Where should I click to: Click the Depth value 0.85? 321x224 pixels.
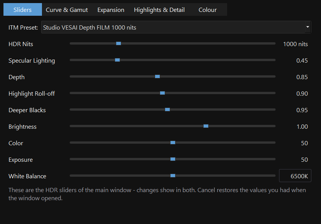coord(302,77)
